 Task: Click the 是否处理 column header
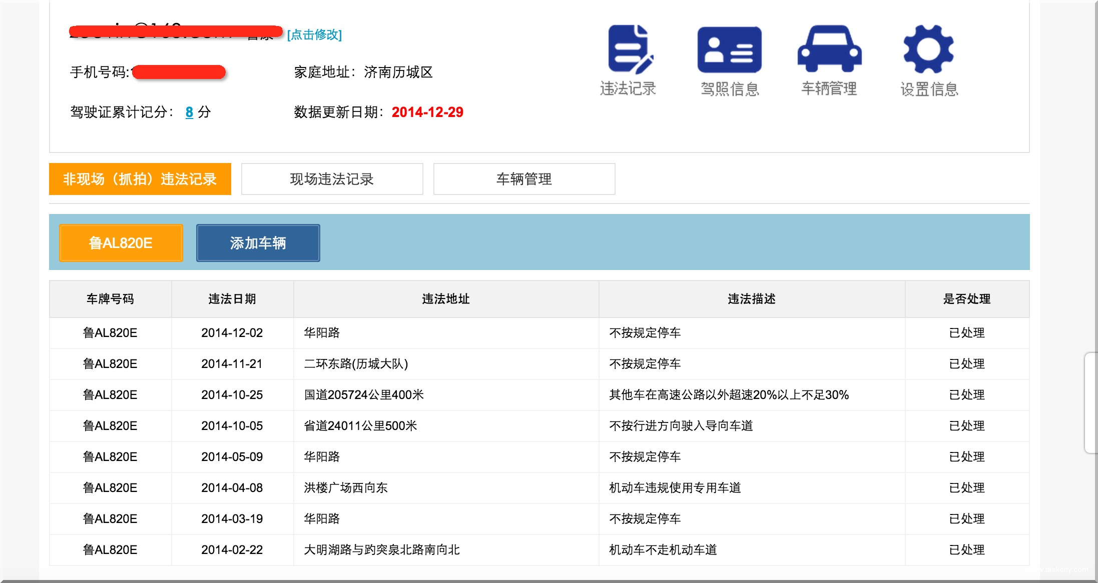point(966,299)
